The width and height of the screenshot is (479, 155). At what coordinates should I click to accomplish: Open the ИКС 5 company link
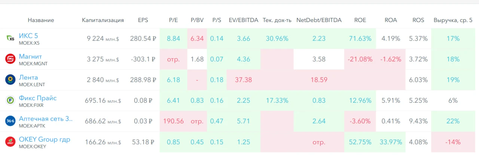point(28,36)
